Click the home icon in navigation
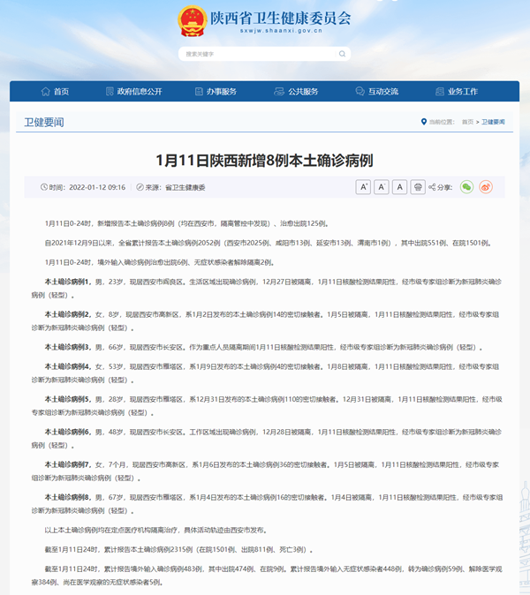Viewport: 530px width, 595px height. [x=46, y=92]
